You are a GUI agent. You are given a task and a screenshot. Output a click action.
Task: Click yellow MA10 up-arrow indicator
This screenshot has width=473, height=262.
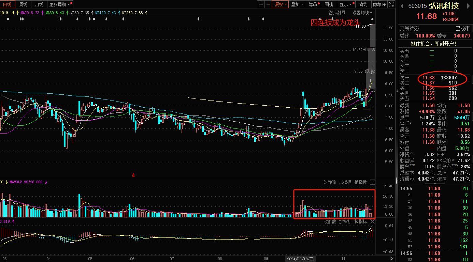pos(17,13)
